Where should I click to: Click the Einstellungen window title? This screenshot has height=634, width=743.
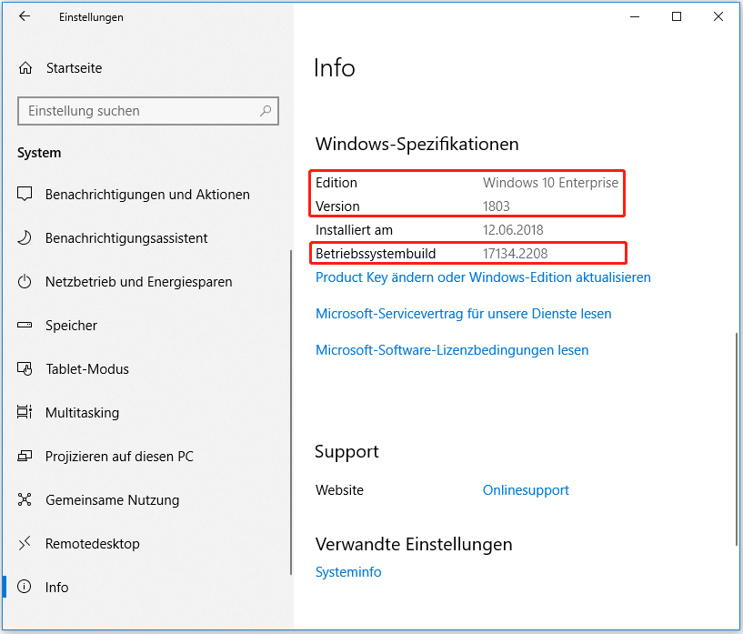[91, 17]
